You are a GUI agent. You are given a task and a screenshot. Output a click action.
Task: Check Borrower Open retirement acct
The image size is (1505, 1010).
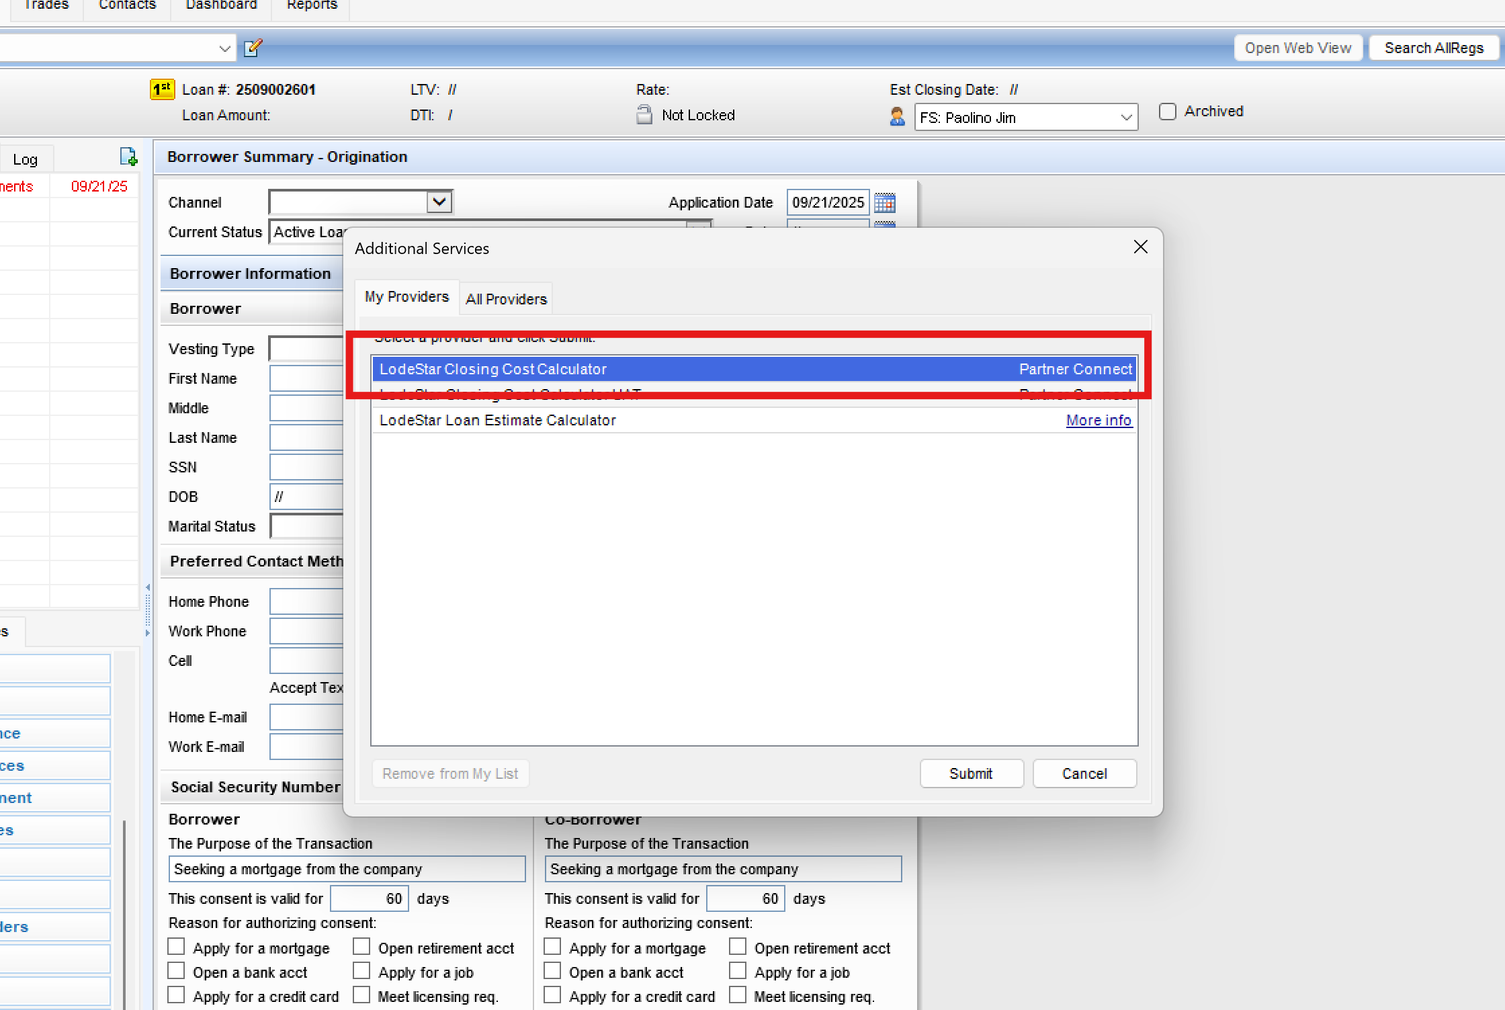361,947
